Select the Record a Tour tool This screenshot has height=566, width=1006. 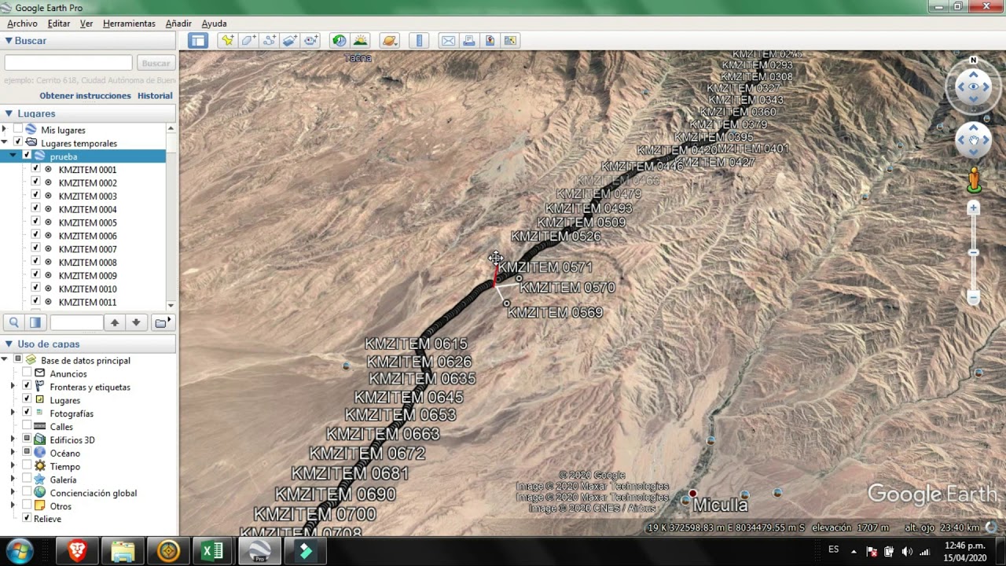pos(311,41)
